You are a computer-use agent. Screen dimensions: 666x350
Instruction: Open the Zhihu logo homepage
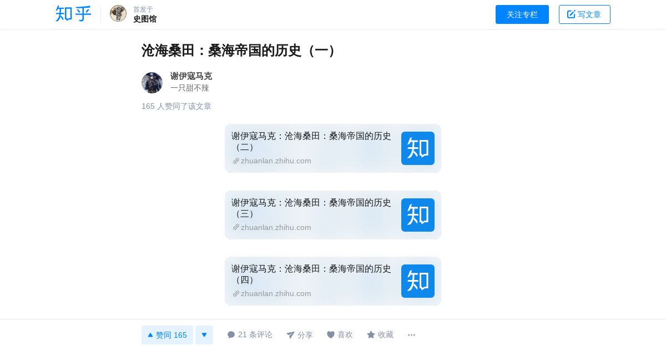point(73,14)
